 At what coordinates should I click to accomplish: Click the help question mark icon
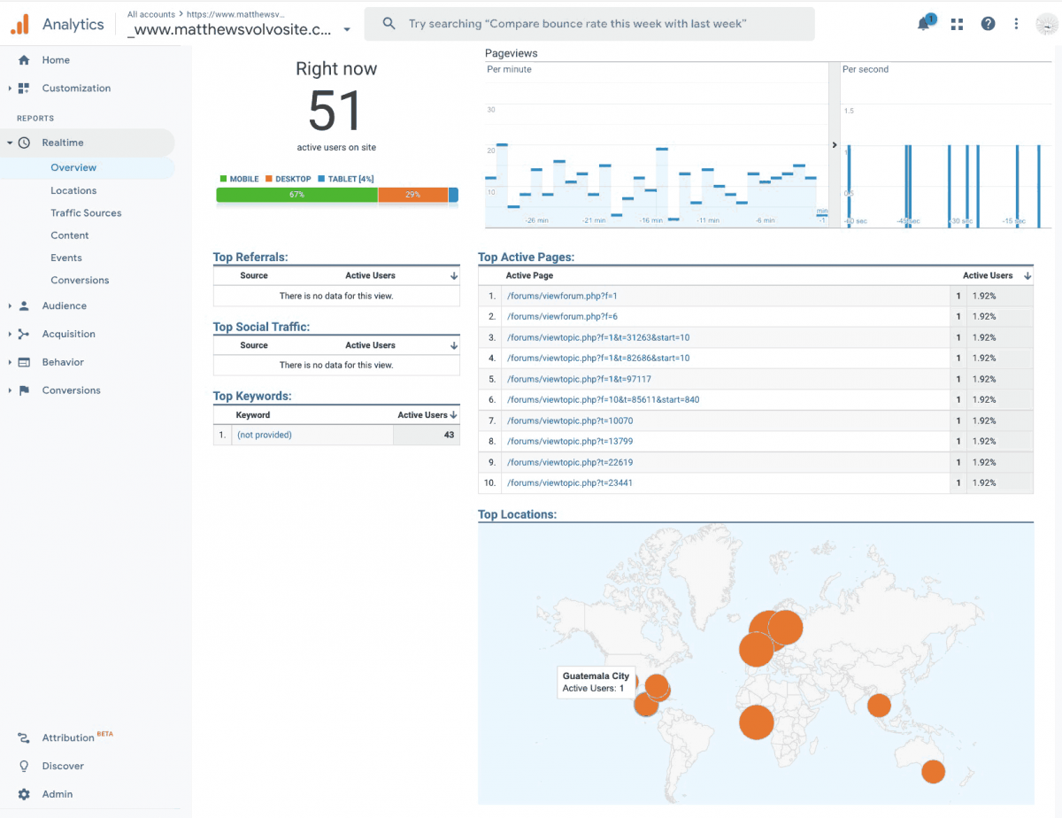(988, 24)
